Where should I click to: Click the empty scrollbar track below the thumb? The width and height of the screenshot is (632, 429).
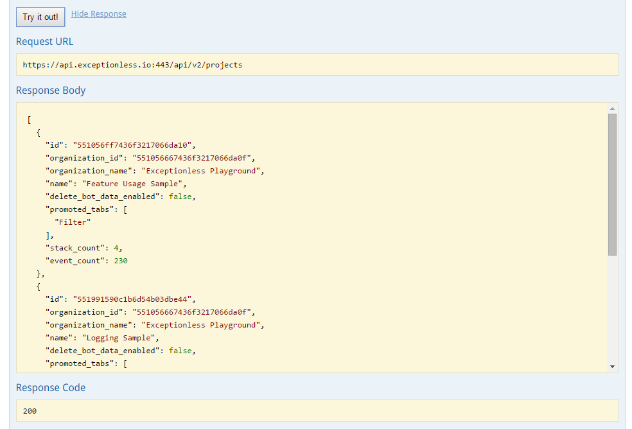pos(612,308)
